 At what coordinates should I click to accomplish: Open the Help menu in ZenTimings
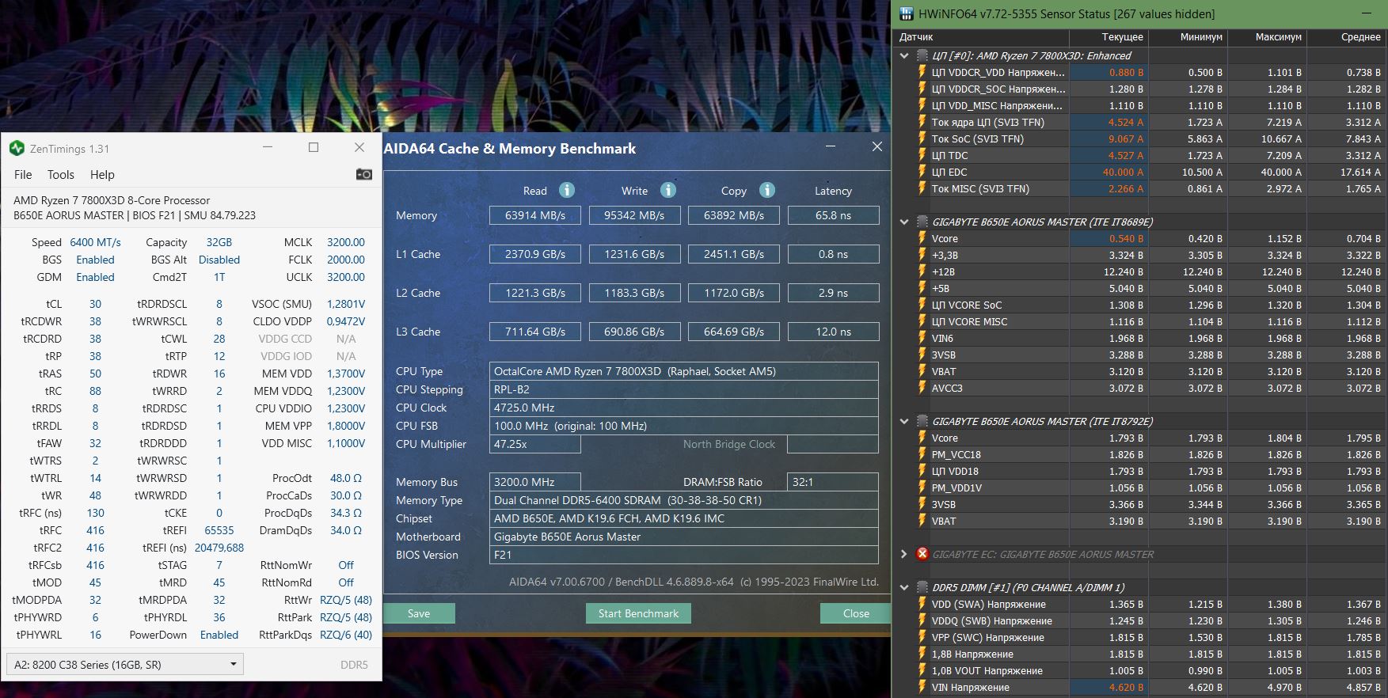pyautogui.click(x=102, y=174)
